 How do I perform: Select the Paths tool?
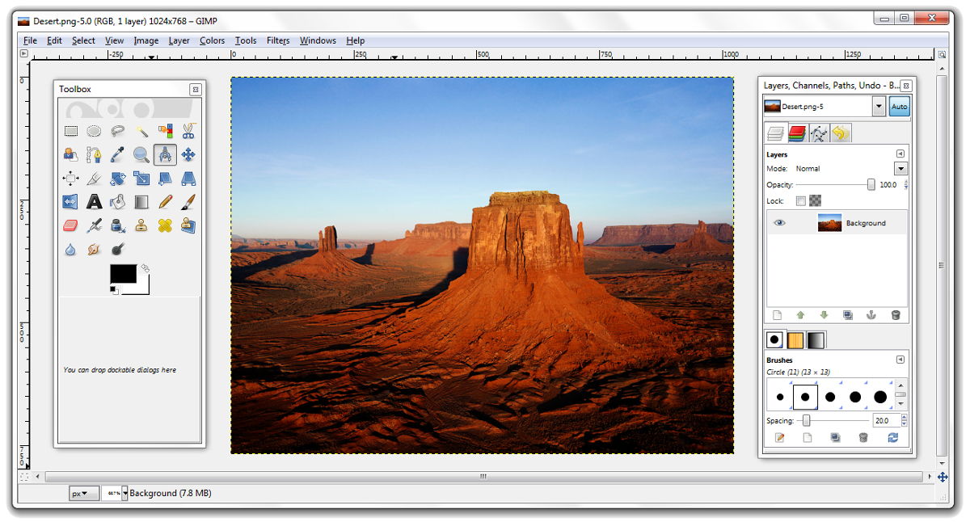click(95, 154)
